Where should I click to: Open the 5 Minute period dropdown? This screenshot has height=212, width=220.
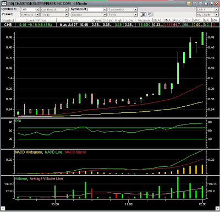(x=37, y=14)
